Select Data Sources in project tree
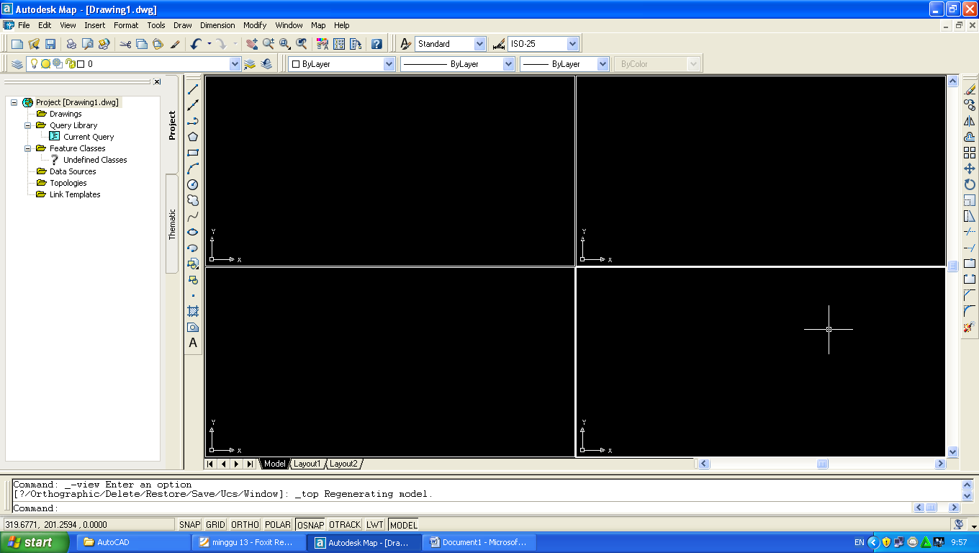This screenshot has width=979, height=553. tap(73, 171)
